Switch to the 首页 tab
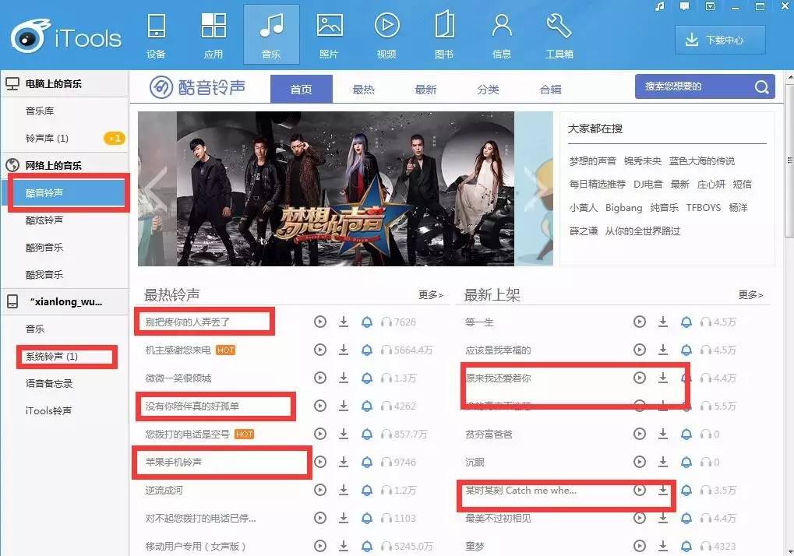Screen dimensions: 794x556 [302, 89]
